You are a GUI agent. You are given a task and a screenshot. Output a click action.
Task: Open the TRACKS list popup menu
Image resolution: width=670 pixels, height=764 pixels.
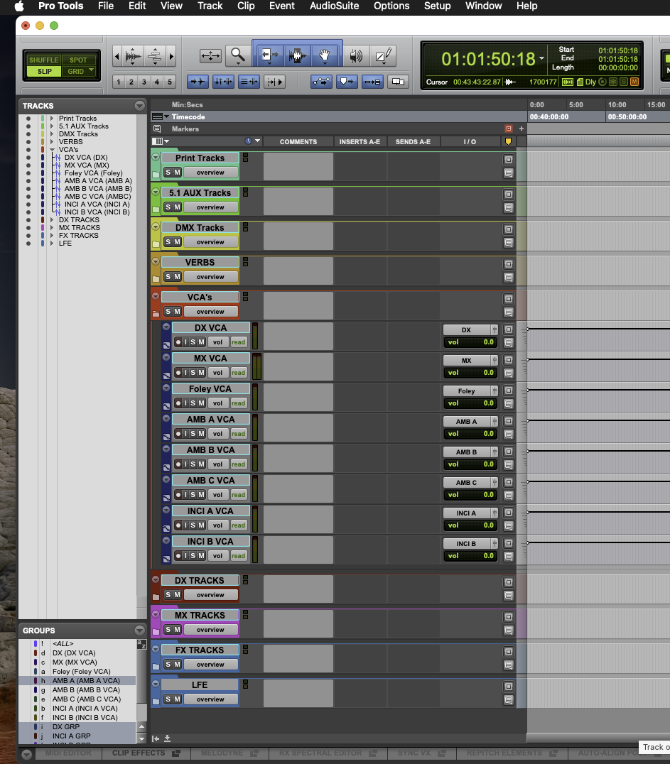coord(139,106)
